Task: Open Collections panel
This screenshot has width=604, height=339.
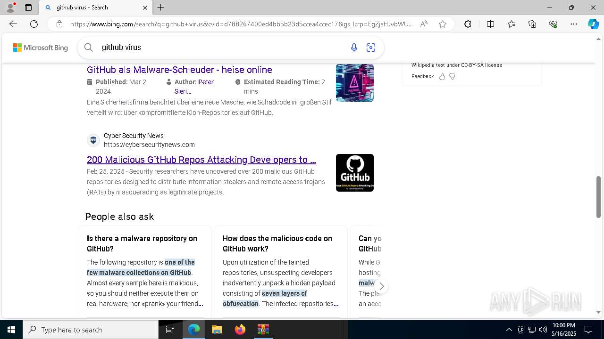Action: (x=532, y=24)
